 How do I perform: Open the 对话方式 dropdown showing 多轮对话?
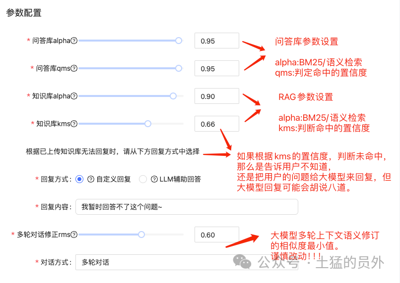(187, 262)
